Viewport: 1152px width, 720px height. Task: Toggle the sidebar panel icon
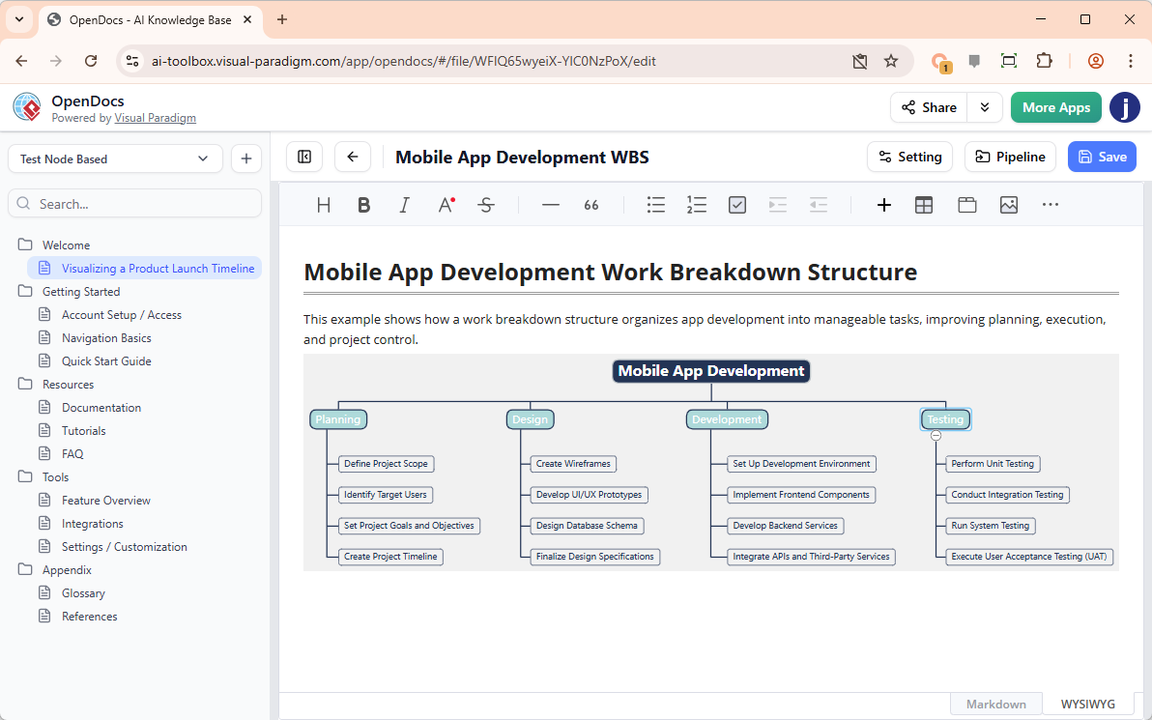click(x=304, y=157)
